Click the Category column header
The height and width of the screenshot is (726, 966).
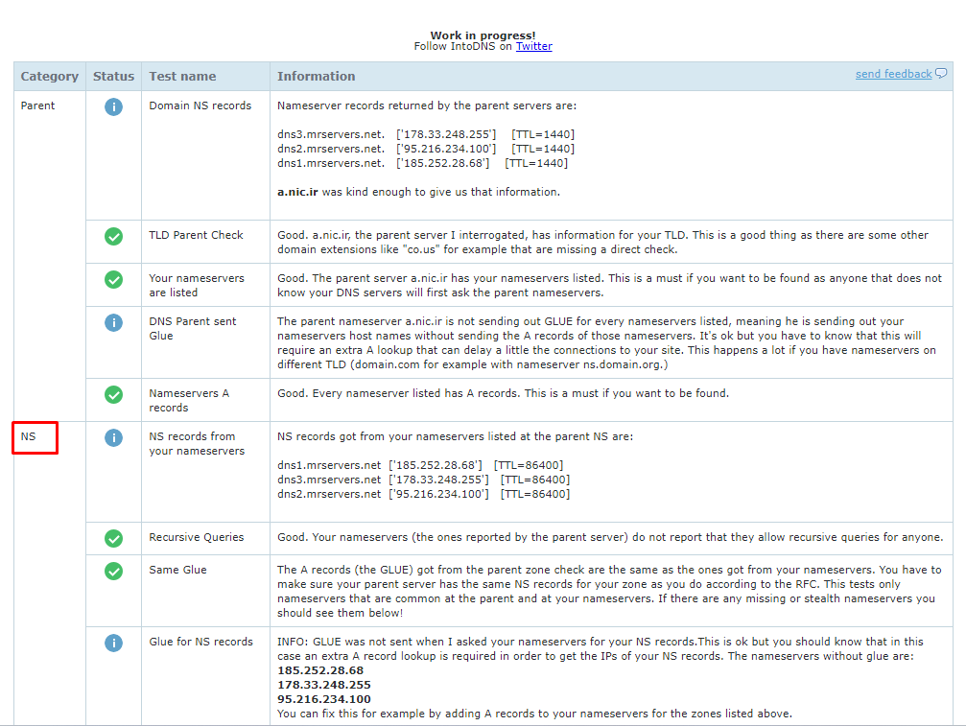tap(50, 77)
